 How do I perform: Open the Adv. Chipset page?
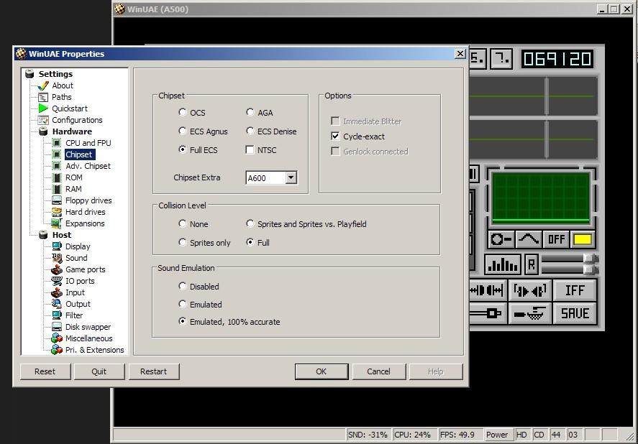pos(88,166)
